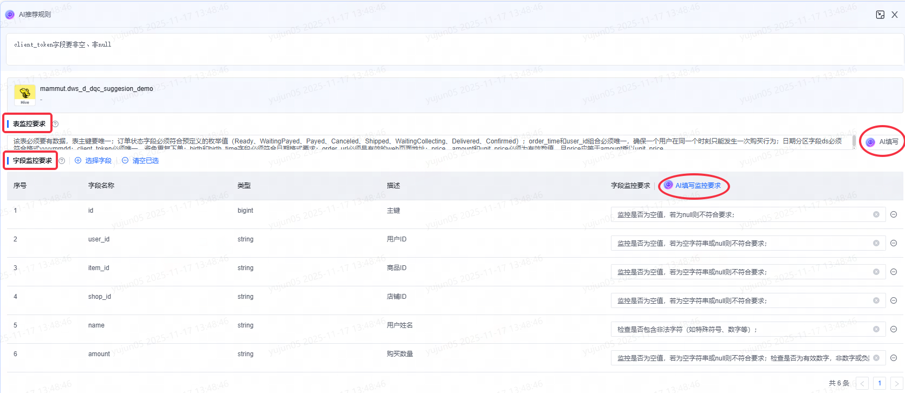
Task: Click the help icon beside 字段监控要求
Action: 62,161
